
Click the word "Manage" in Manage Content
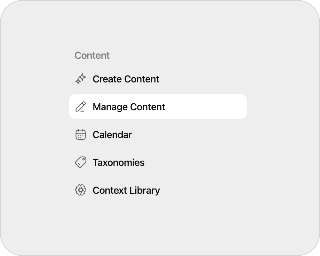pos(110,107)
